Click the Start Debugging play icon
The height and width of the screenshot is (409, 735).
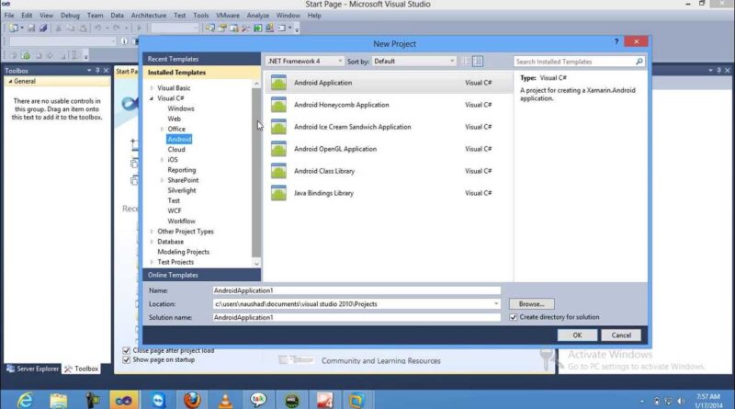pos(140,28)
